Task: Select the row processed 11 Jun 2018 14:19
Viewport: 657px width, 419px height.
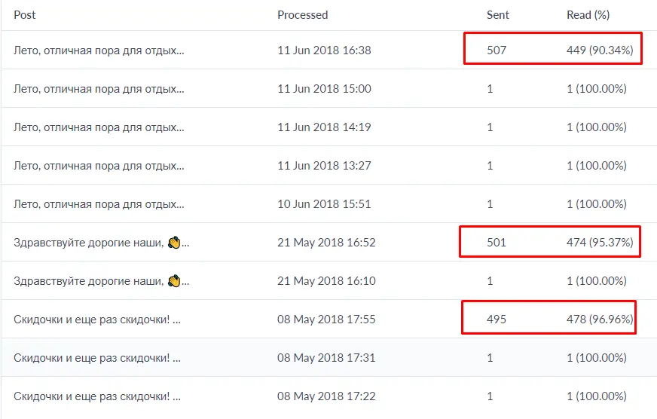Action: 329,127
